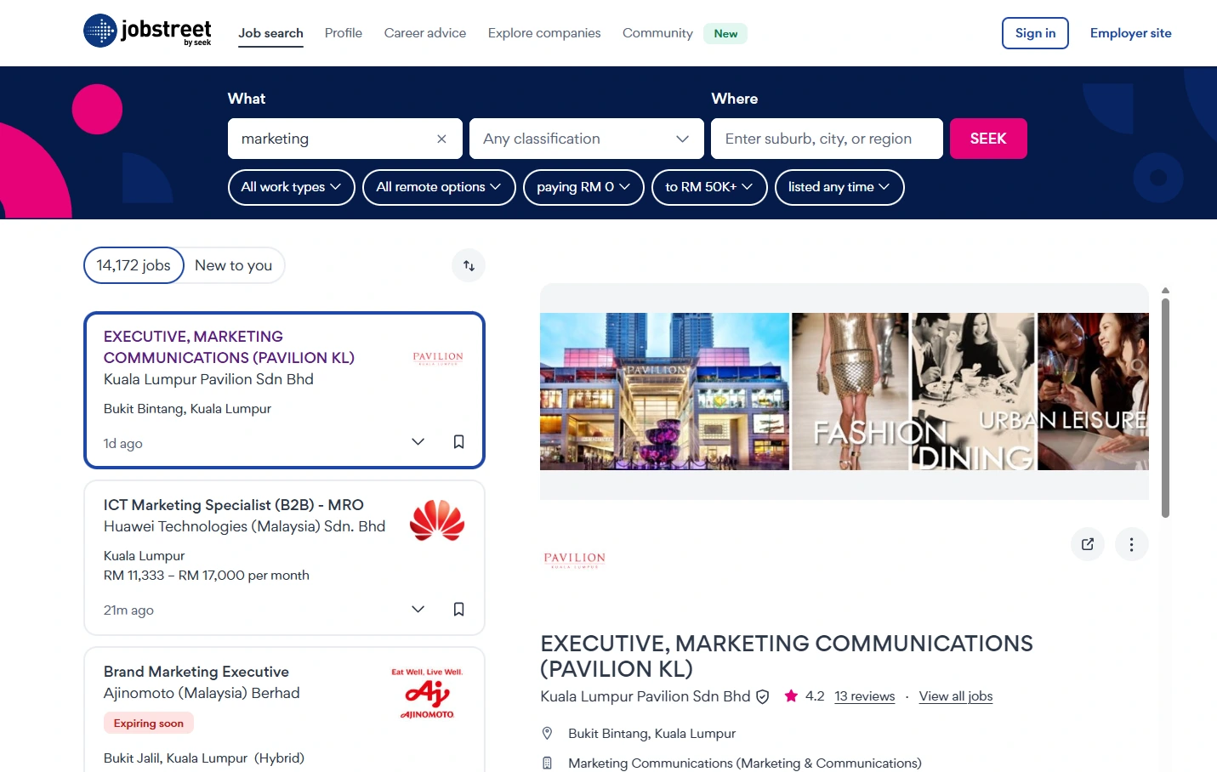The width and height of the screenshot is (1217, 772).
Task: Click Marketing Communications classification text
Action: pos(744,763)
